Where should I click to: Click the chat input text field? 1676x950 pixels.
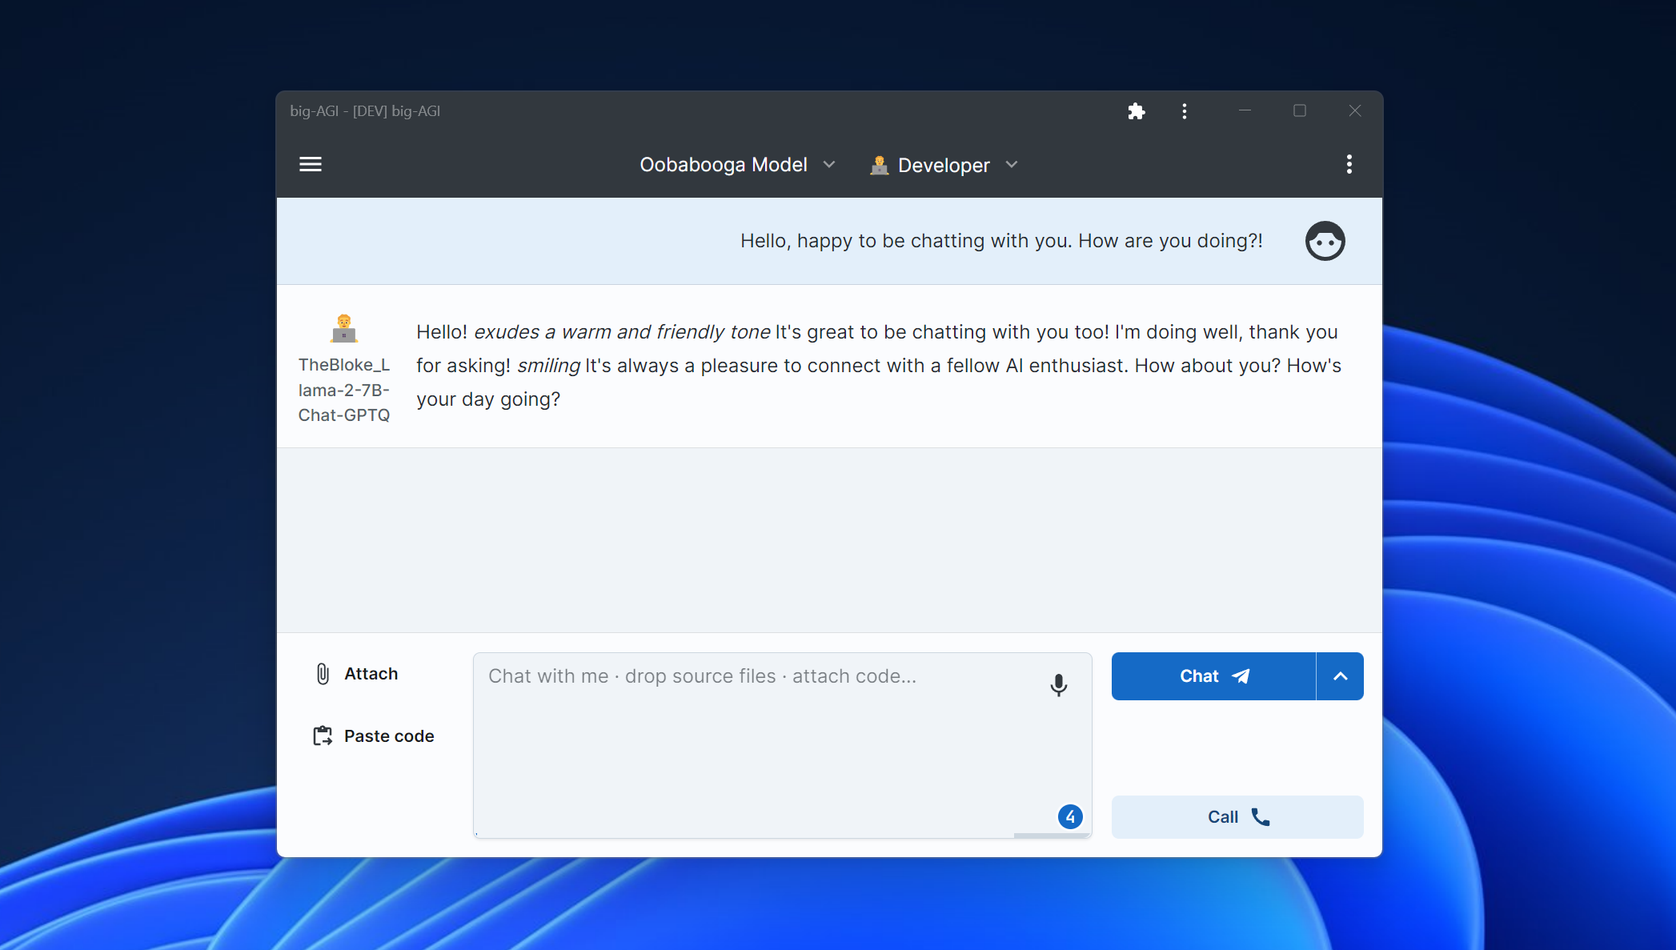(x=784, y=743)
